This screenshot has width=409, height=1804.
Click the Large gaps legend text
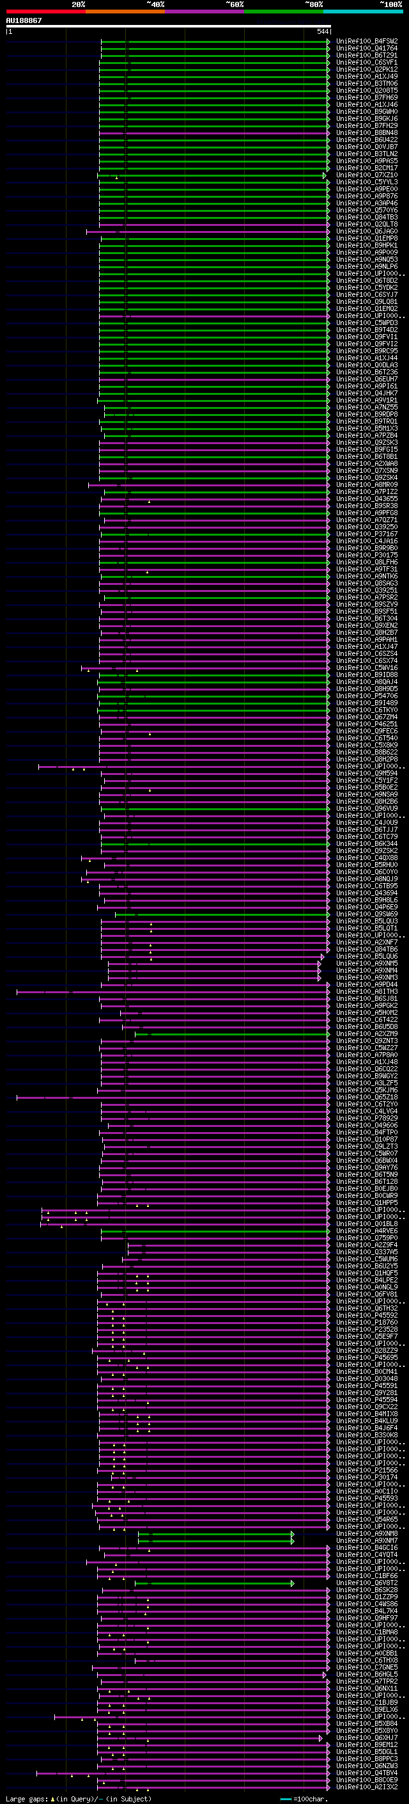click(x=79, y=1798)
